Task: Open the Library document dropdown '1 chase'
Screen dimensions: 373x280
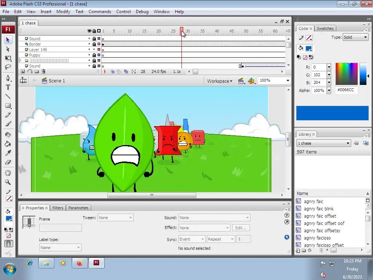Action: [323, 143]
